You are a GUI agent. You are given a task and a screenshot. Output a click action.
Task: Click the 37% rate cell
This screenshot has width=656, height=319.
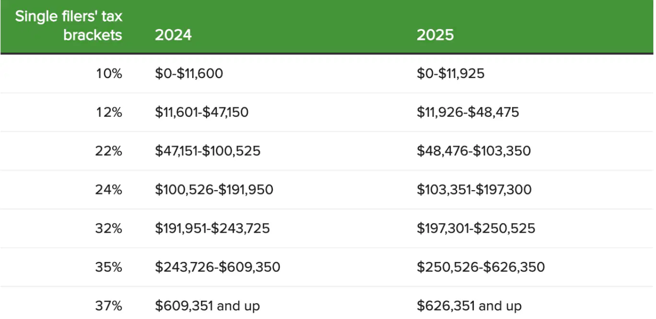click(x=109, y=305)
